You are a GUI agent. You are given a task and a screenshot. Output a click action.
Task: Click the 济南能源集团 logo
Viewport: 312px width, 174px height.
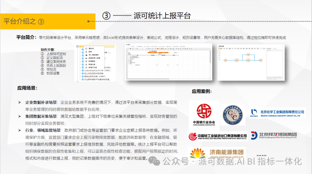click(x=216, y=153)
